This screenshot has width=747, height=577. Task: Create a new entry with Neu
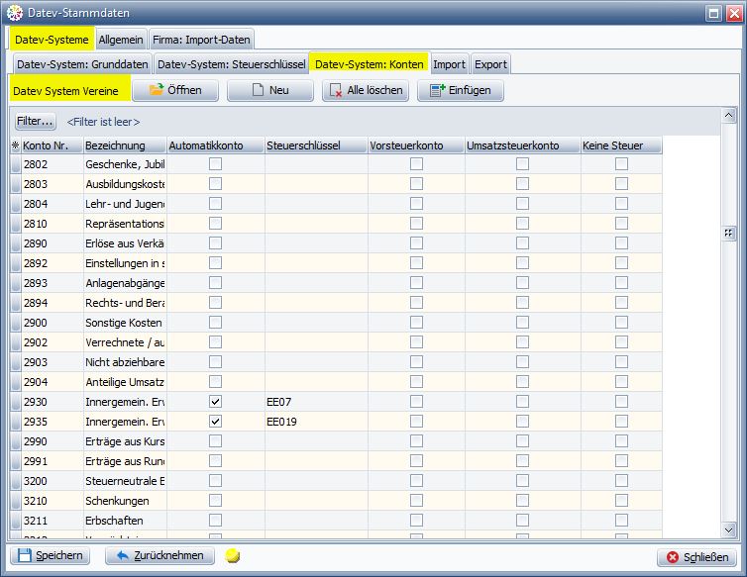[x=270, y=90]
